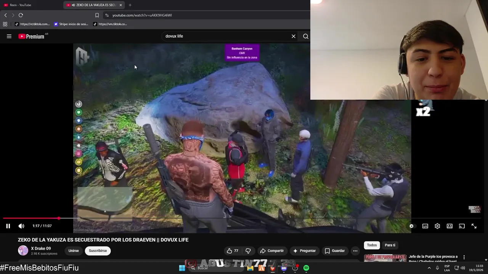Subscribe with the Suscribirse button
Screen dimensions: 488x274
tap(98, 251)
